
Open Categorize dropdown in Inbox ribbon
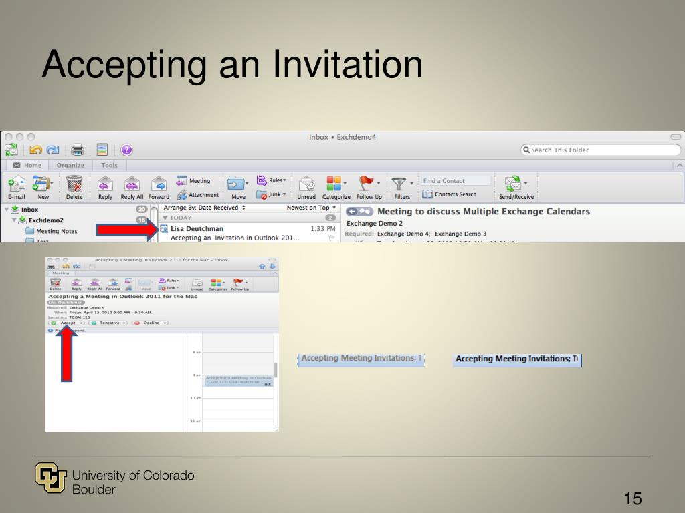[x=345, y=184]
